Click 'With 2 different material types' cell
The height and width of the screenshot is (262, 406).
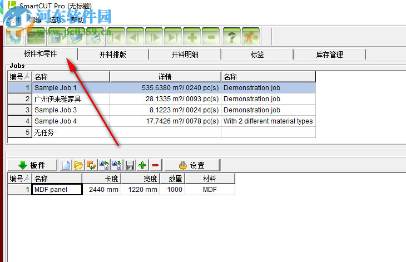click(268, 121)
